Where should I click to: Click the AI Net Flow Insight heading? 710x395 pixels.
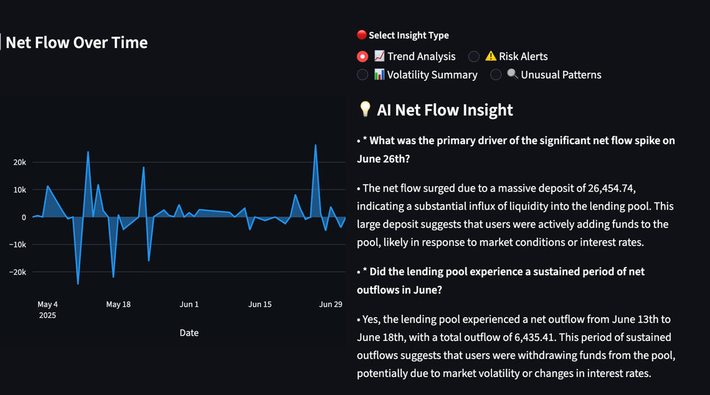[445, 110]
